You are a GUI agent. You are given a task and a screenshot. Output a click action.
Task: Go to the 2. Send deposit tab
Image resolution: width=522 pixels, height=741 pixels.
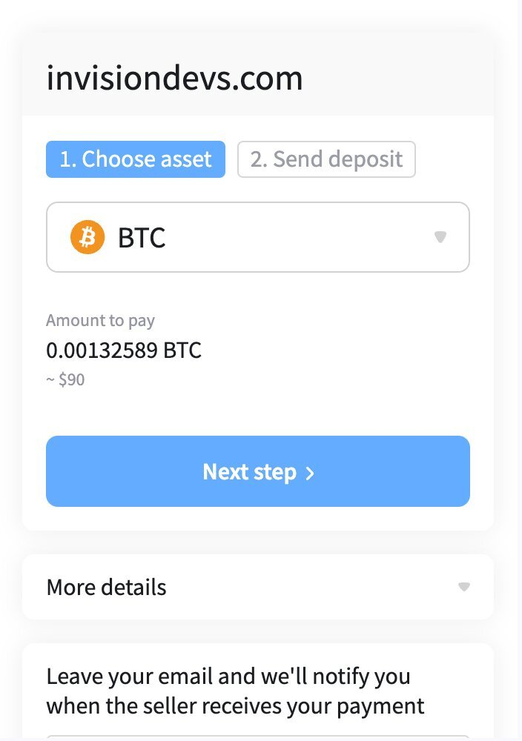(x=326, y=159)
